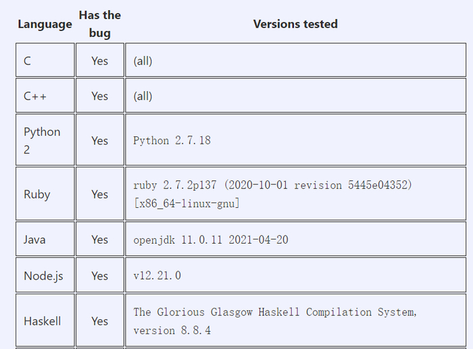Select the Ruby language cell
This screenshot has width=473, height=349.
45,194
